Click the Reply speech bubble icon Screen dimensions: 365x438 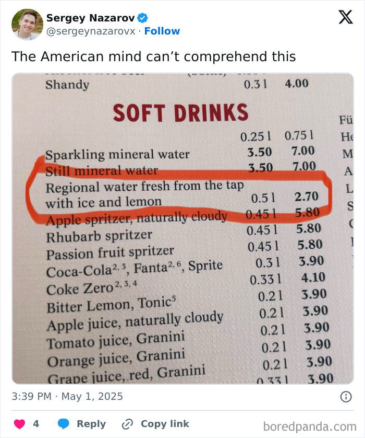63,424
